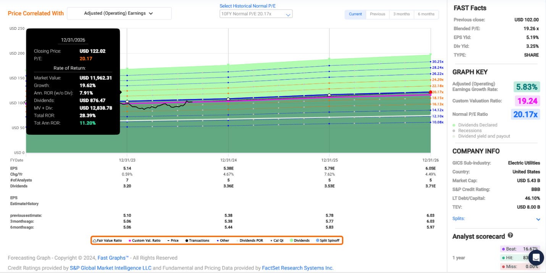The width and height of the screenshot is (546, 273).
Task: Click the Fair Value Ratio triangle legend icon
Action: [x=95, y=241]
